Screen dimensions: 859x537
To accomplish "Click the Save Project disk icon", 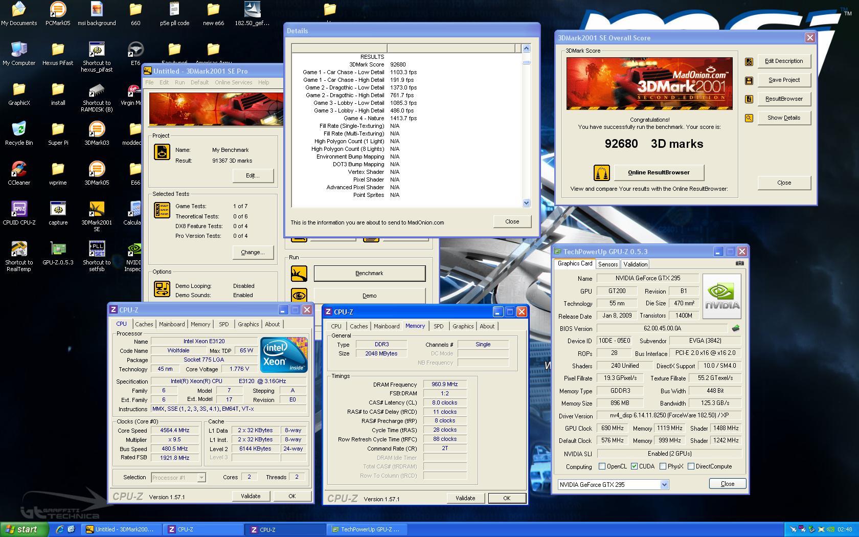I will 749,80.
